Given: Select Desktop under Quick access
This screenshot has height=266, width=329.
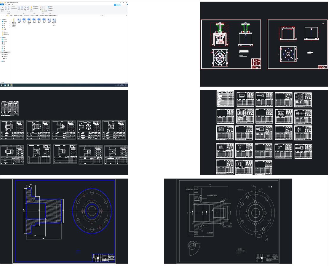Looking at the screenshot, I should [5, 22].
